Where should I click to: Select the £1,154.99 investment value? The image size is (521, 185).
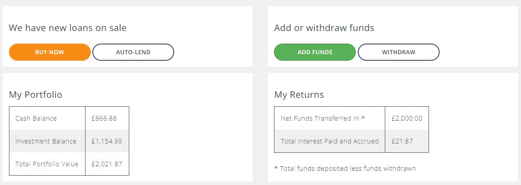pos(107,141)
